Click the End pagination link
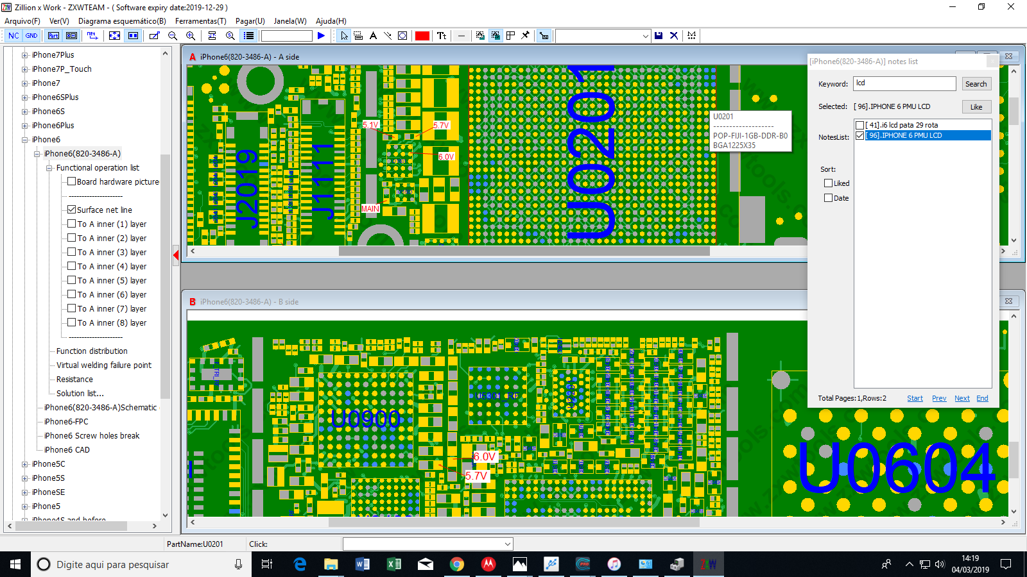This screenshot has width=1027, height=577. pyautogui.click(x=982, y=398)
